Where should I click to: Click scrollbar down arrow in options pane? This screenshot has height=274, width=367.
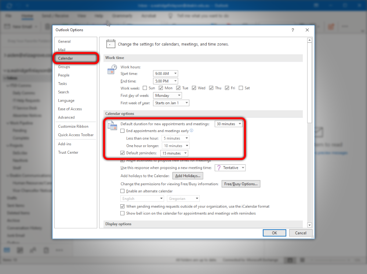coord(309,225)
